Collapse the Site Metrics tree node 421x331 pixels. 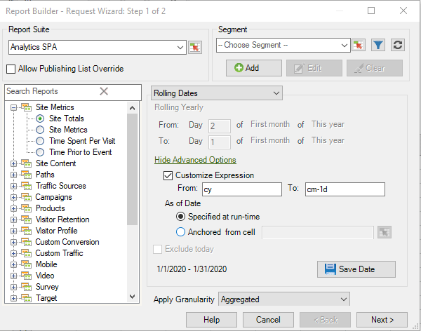(13, 108)
